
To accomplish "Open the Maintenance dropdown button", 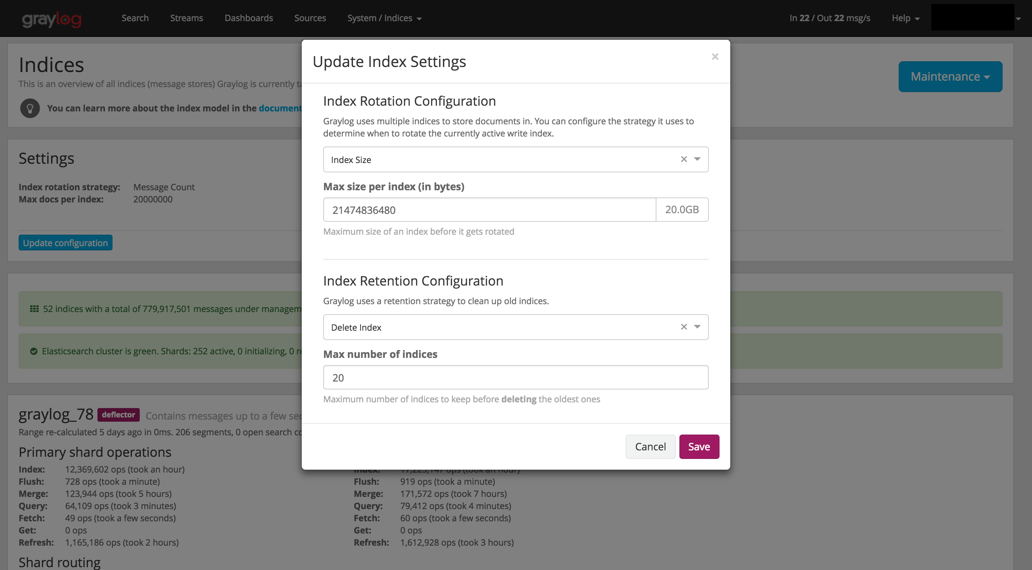I will coord(950,77).
